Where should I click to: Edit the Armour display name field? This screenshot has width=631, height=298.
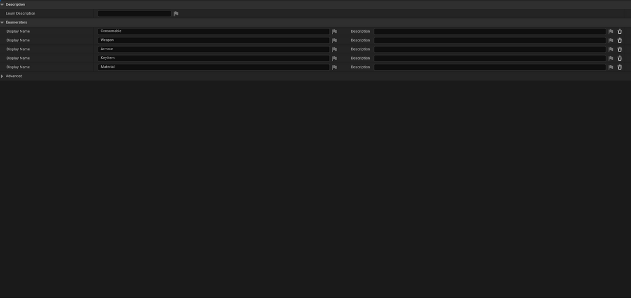tap(214, 49)
